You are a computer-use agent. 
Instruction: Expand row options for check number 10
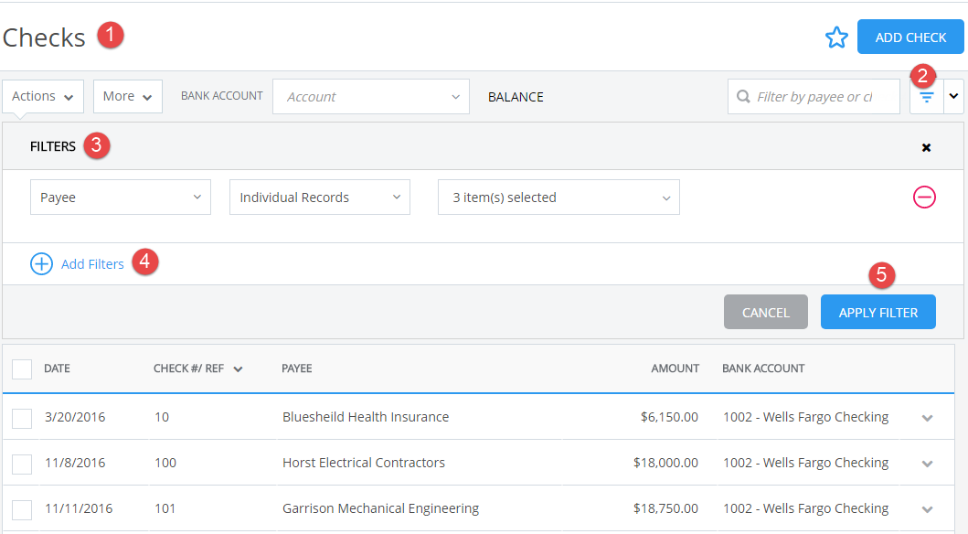[927, 418]
